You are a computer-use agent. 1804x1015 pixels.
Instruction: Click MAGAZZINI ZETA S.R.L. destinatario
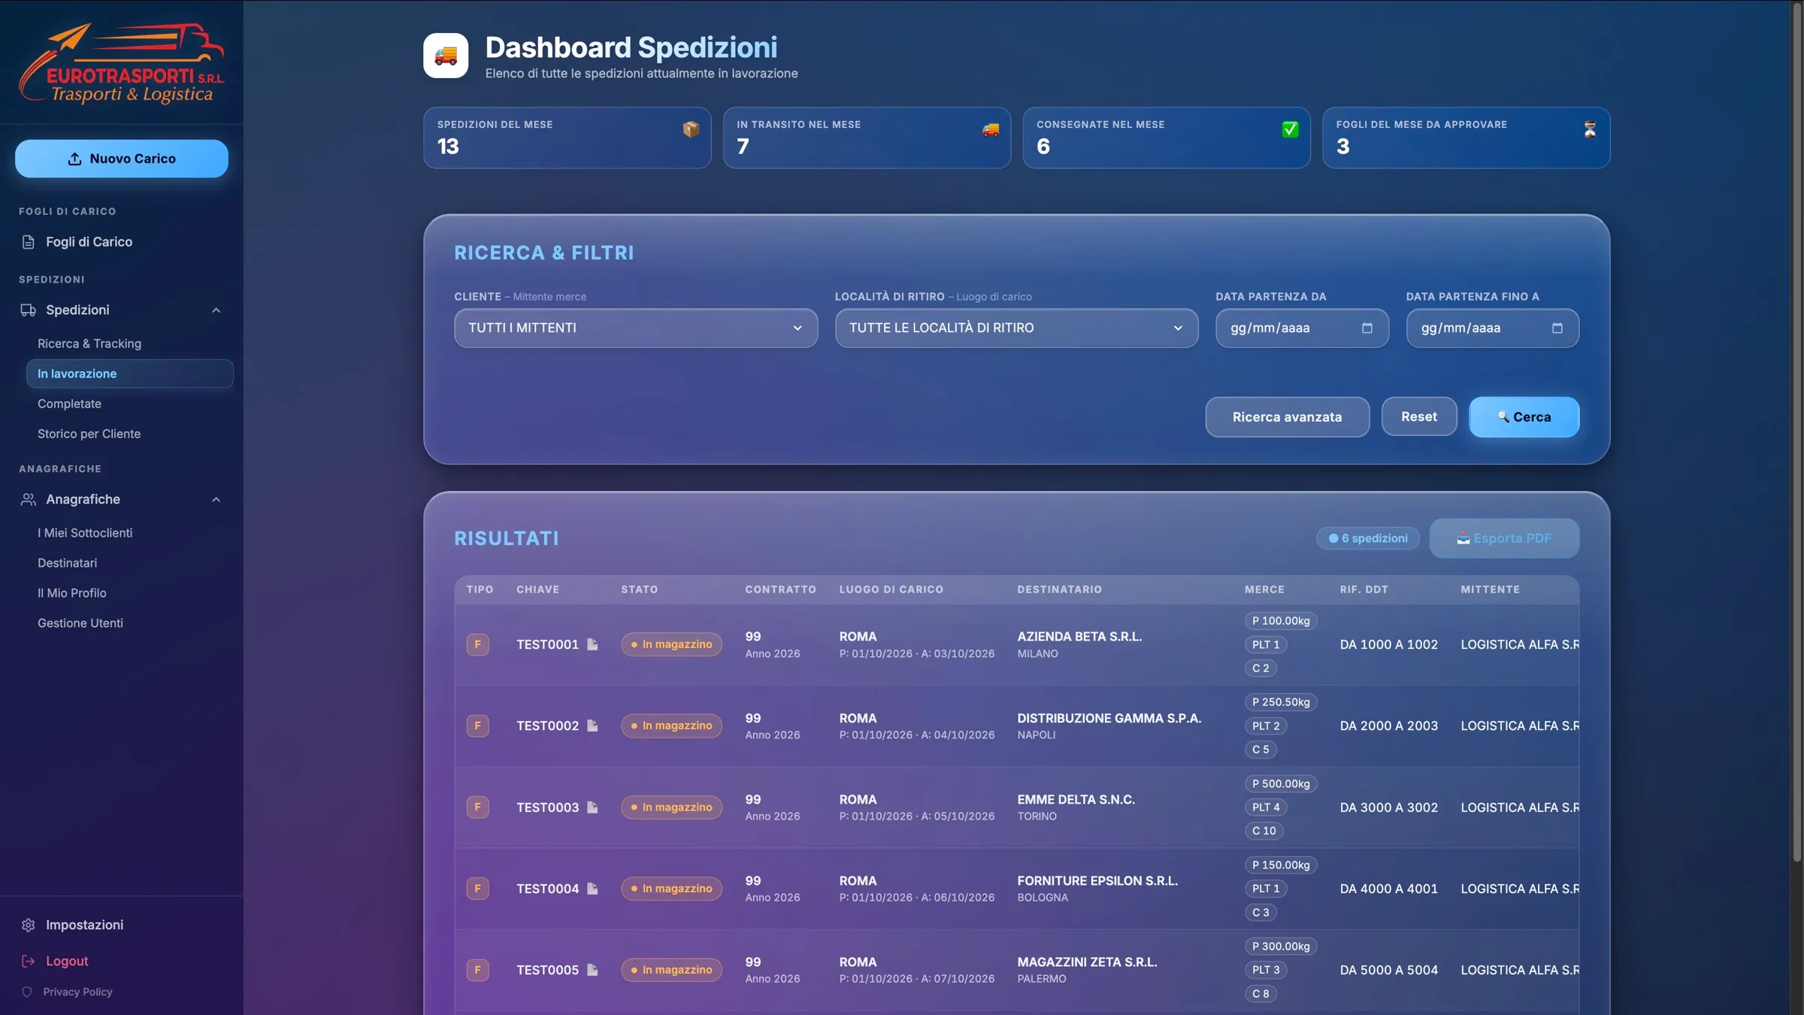point(1087,962)
